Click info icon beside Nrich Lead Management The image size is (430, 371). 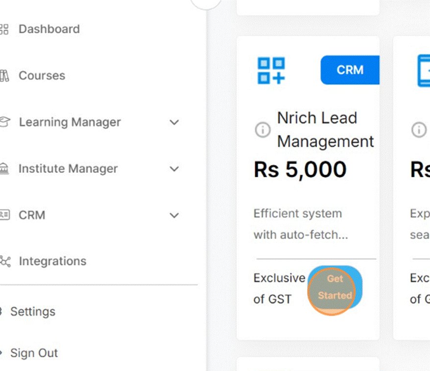point(263,130)
